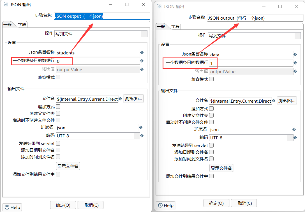Open Help in left window

(12, 207)
